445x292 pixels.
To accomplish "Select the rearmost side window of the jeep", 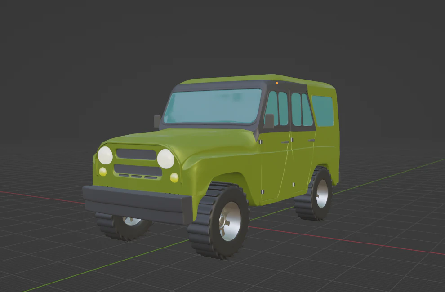I will pyautogui.click(x=323, y=111).
